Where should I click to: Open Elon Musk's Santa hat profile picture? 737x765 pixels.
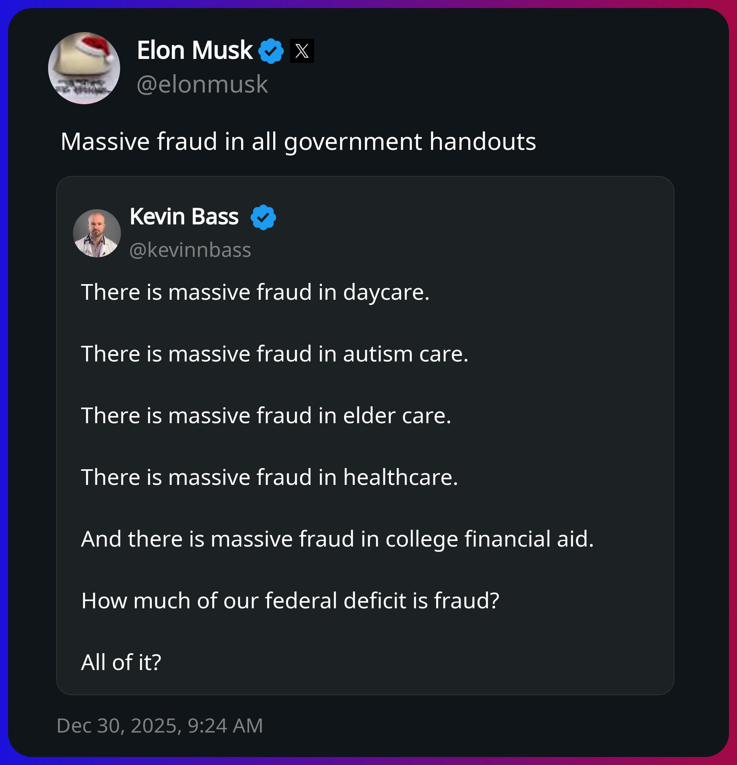pyautogui.click(x=84, y=68)
